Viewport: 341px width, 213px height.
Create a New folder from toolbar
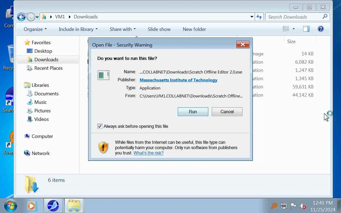click(x=194, y=29)
